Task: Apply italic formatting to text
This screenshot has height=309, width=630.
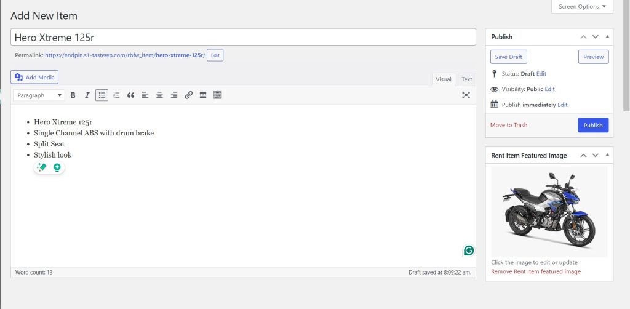Action: pyautogui.click(x=87, y=95)
